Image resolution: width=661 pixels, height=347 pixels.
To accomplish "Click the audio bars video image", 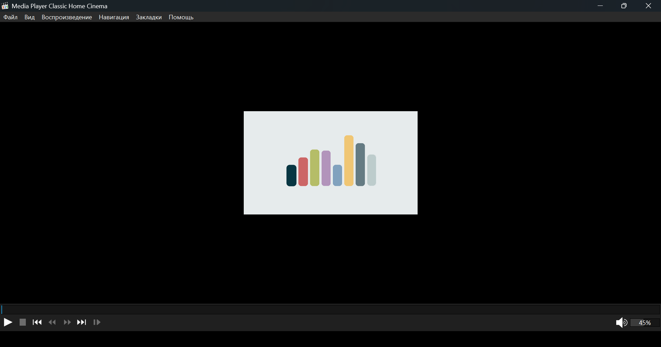I will pyautogui.click(x=330, y=162).
